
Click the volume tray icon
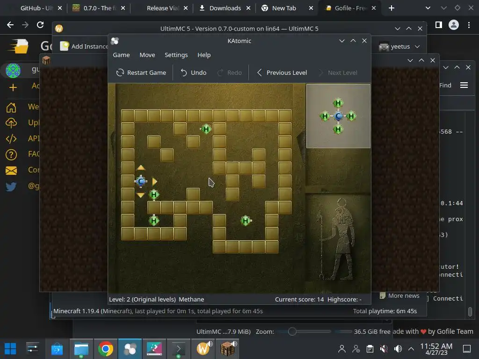(398, 349)
